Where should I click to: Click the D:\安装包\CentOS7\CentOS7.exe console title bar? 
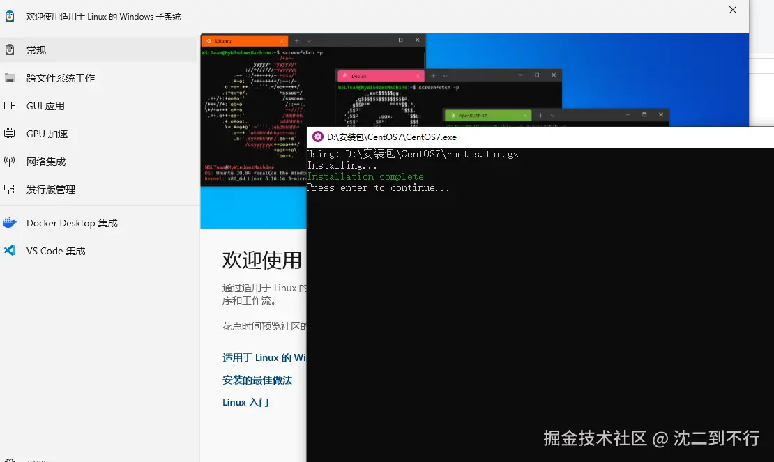[540, 137]
